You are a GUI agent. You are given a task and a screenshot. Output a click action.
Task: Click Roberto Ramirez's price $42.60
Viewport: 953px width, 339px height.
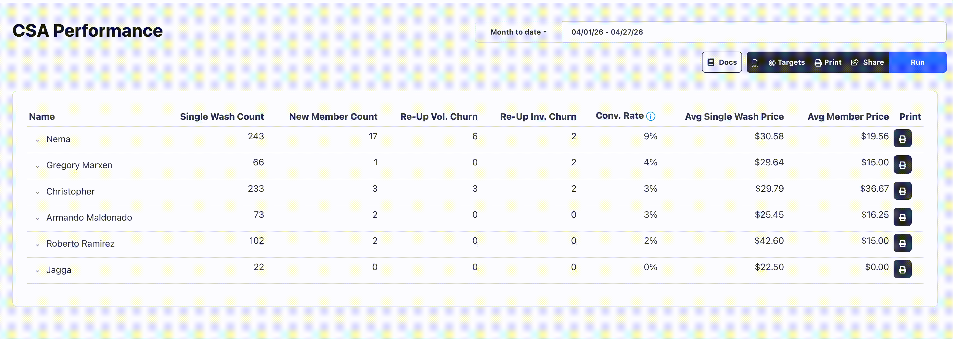point(769,241)
